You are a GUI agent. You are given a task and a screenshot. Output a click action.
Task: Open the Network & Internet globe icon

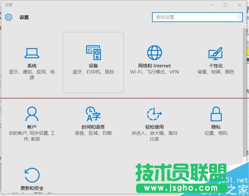point(154,53)
